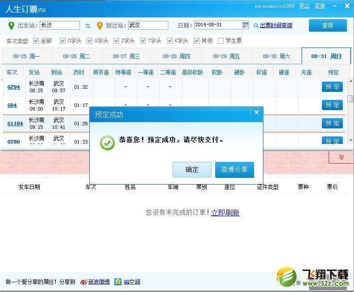This screenshot has height=292, width=354.
Task: Click the 硬卧 column header
Action: (x=240, y=72)
